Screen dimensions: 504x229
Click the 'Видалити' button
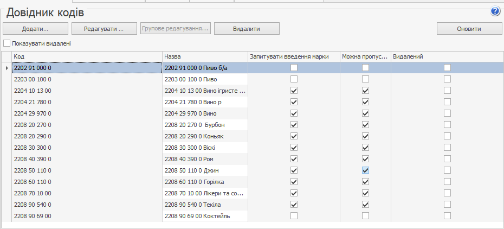(x=247, y=28)
